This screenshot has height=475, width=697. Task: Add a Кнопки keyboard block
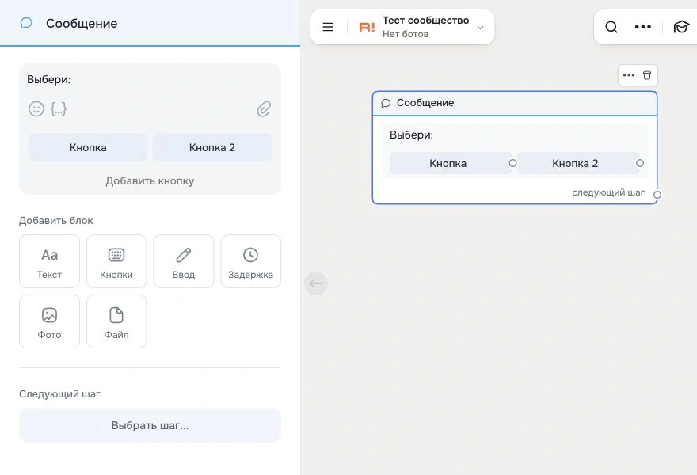[116, 261]
